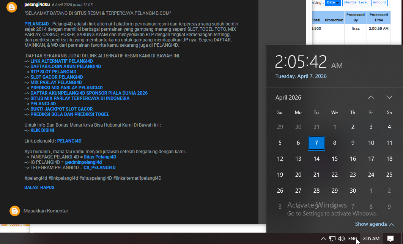Open the Situs Pelangi4D fanpage link
The width and height of the screenshot is (403, 244).
[100, 157]
